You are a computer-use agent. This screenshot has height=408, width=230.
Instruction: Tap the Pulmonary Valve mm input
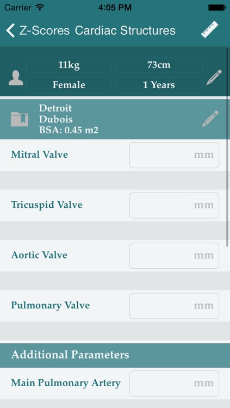point(174,306)
